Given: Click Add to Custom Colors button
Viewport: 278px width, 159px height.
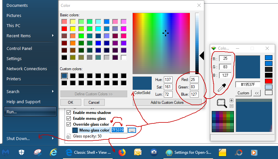Looking at the screenshot, I should 167,103.
